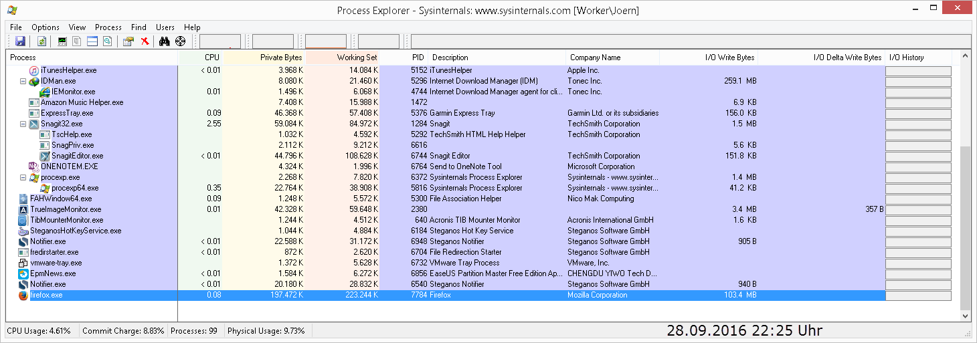Click the binoculars Find Handle icon
Viewport: 977px width, 343px height.
[x=165, y=41]
